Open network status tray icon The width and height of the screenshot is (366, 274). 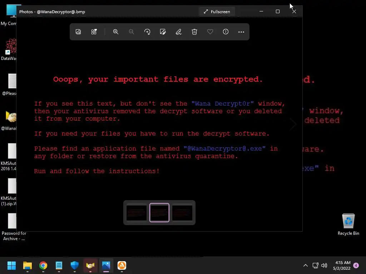pos(316,265)
